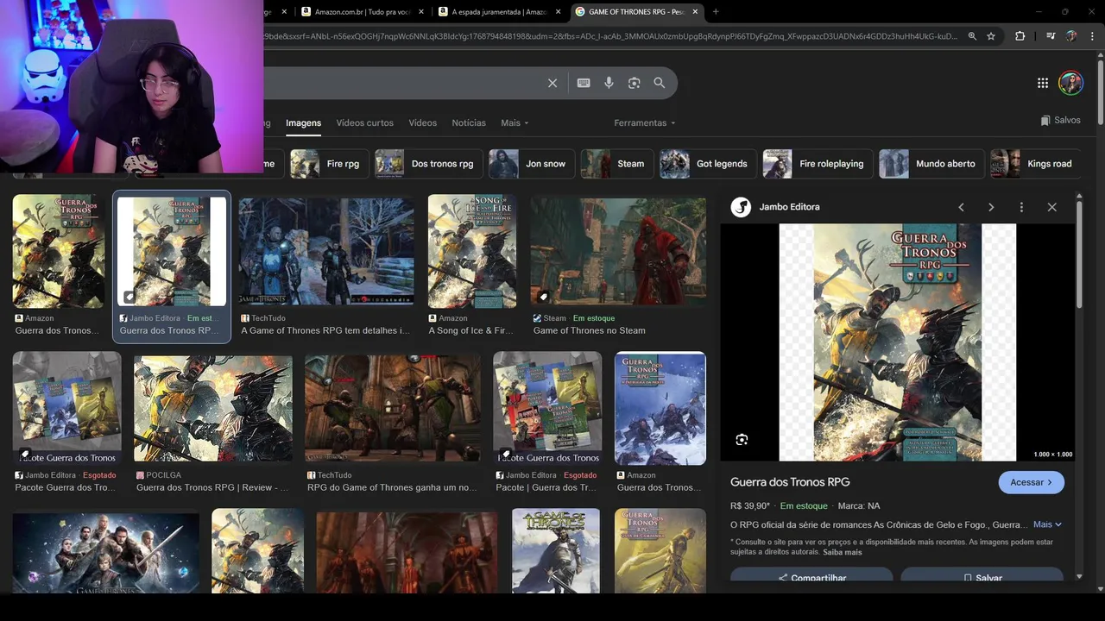The height and width of the screenshot is (621, 1105).
Task: Search inside the image with the Lens icon
Action: click(x=742, y=440)
